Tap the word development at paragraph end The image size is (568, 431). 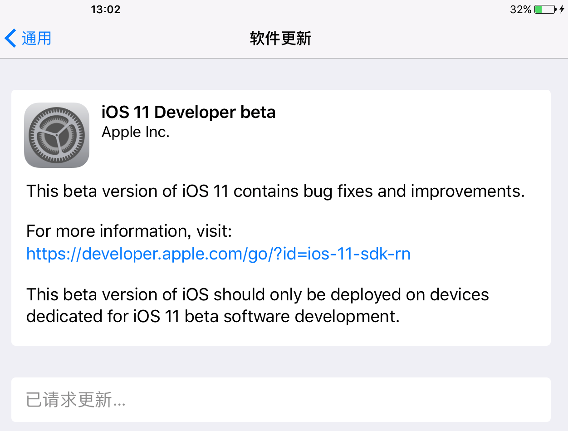[348, 317]
